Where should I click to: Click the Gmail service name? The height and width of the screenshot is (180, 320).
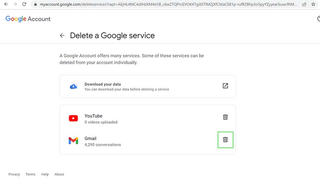point(90,138)
